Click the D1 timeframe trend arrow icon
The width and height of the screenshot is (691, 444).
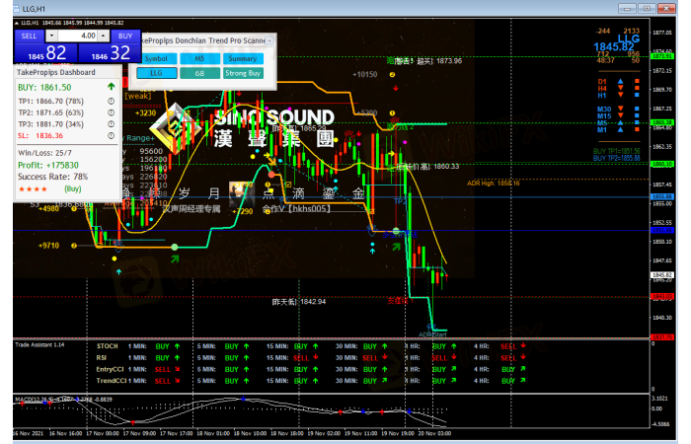coord(620,81)
